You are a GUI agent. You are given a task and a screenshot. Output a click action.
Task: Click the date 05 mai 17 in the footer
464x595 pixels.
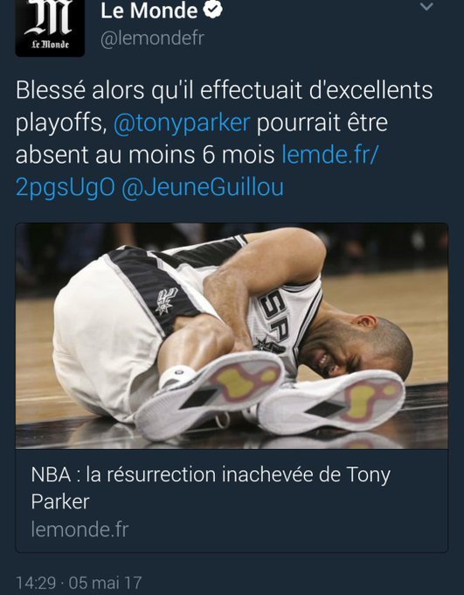click(x=106, y=583)
